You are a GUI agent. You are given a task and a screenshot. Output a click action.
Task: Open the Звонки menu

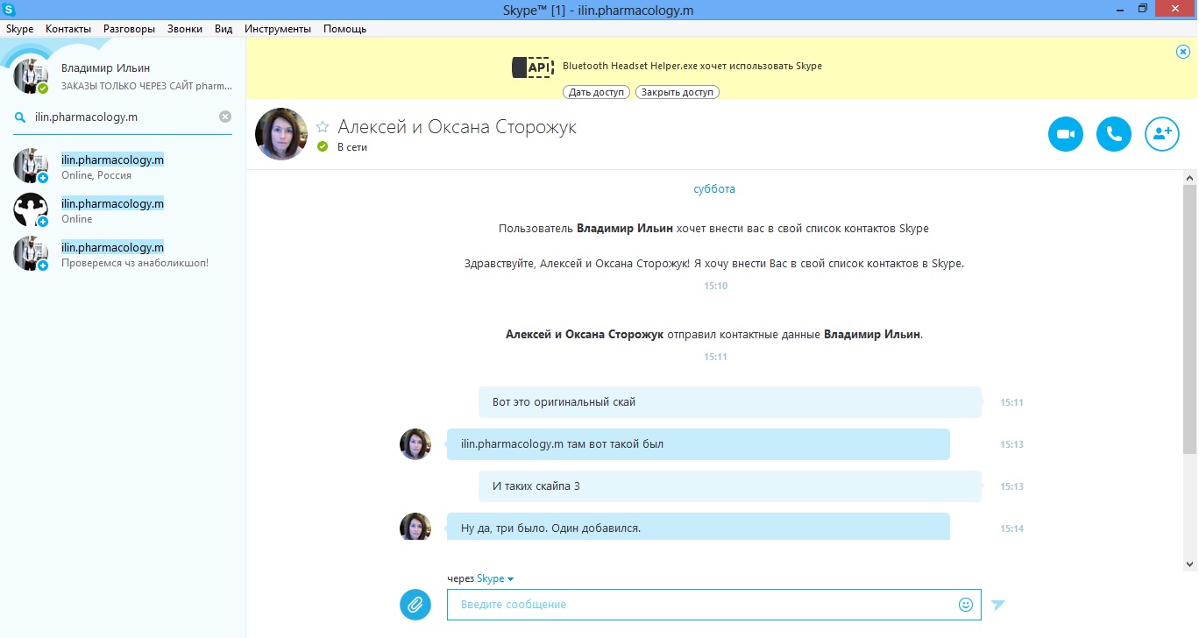point(185,29)
